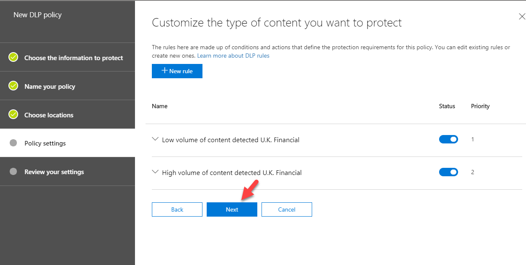Click the green checkmark beside Name your policy
Screen dimensions: 526x265
(x=13, y=86)
